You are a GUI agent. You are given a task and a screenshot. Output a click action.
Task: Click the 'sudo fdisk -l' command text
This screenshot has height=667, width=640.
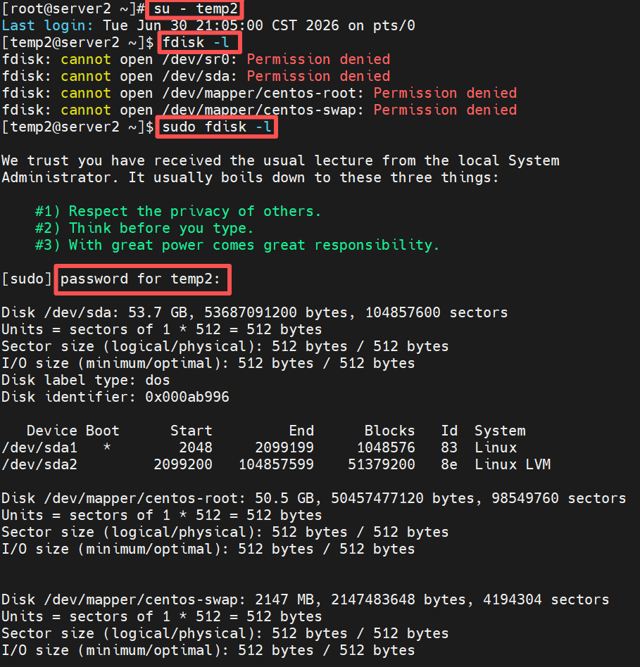click(217, 127)
